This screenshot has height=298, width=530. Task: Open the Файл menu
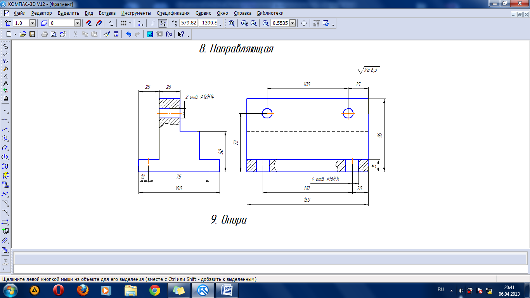pos(19,13)
